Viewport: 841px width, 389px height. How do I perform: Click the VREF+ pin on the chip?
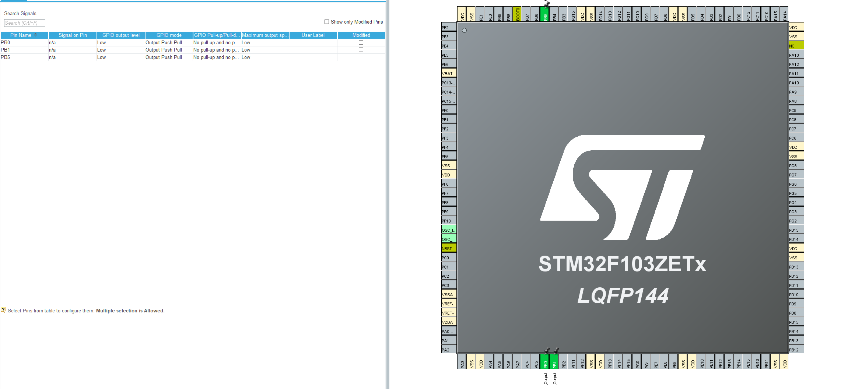(x=449, y=312)
